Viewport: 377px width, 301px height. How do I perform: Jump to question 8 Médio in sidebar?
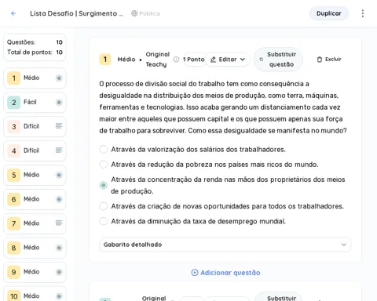(35, 248)
